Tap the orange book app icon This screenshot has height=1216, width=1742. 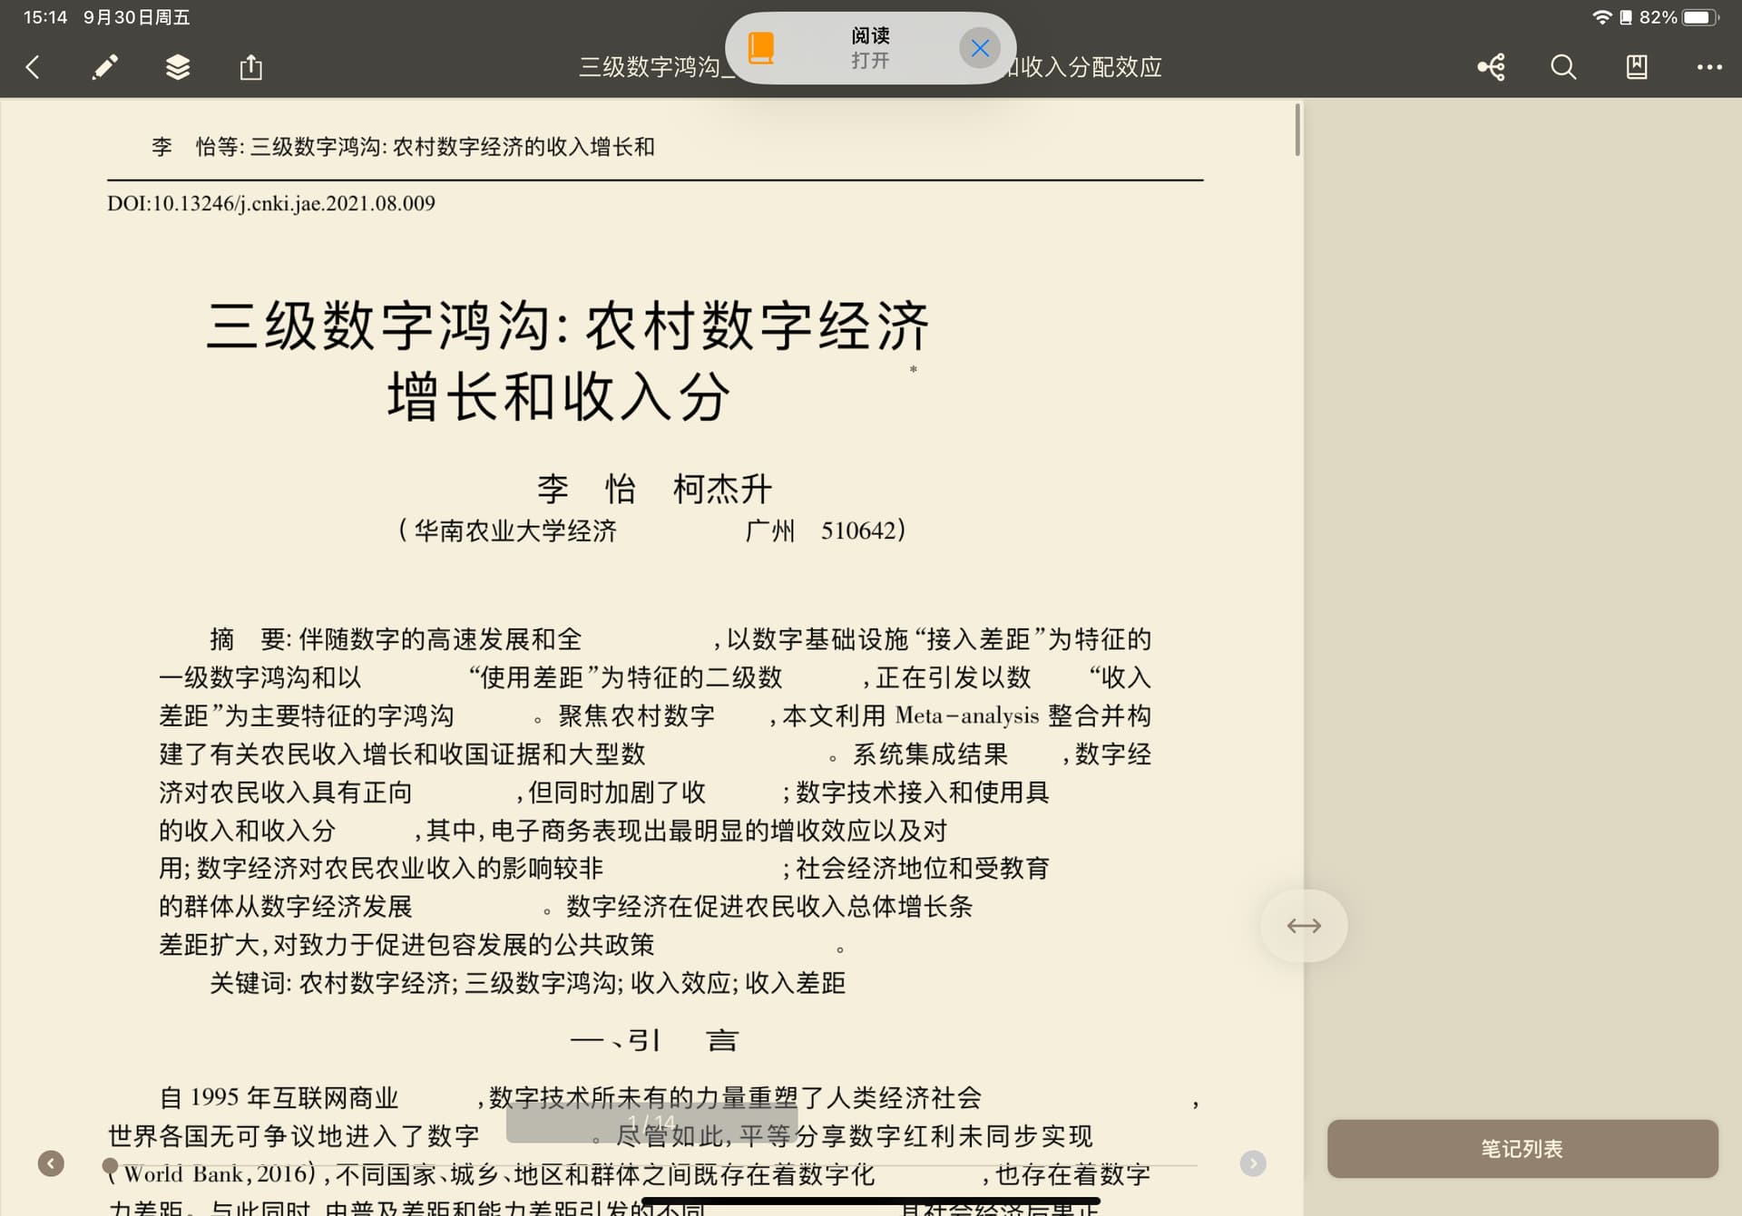click(x=761, y=48)
